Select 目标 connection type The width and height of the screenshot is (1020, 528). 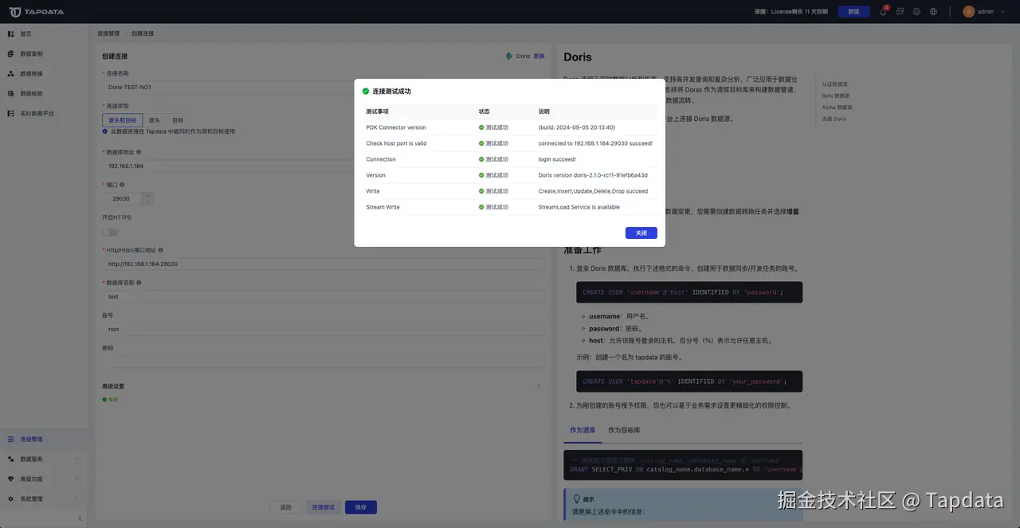point(178,120)
